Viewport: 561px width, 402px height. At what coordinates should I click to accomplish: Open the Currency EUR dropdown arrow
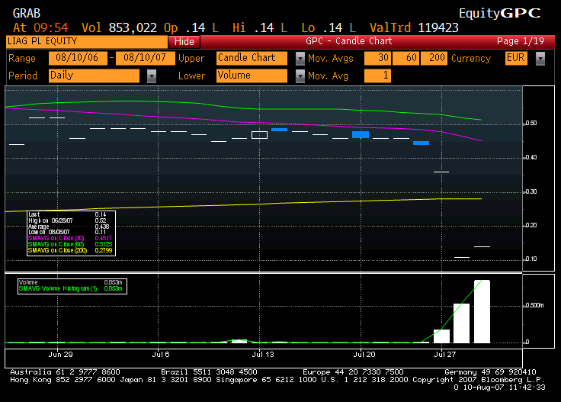click(540, 58)
